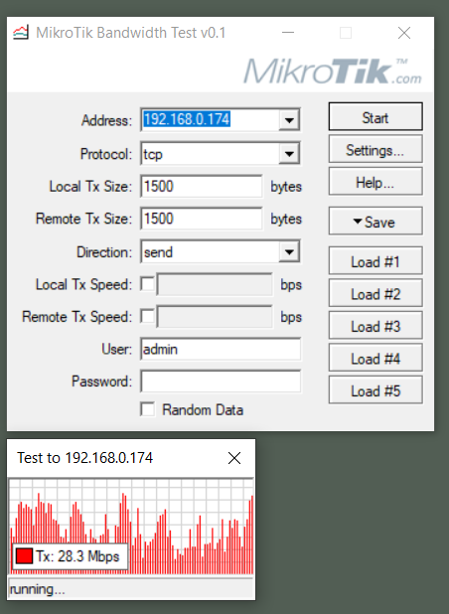Screen dimensions: 449x614
Task: Click the red Tx legend color swatch
Action: tap(24, 556)
